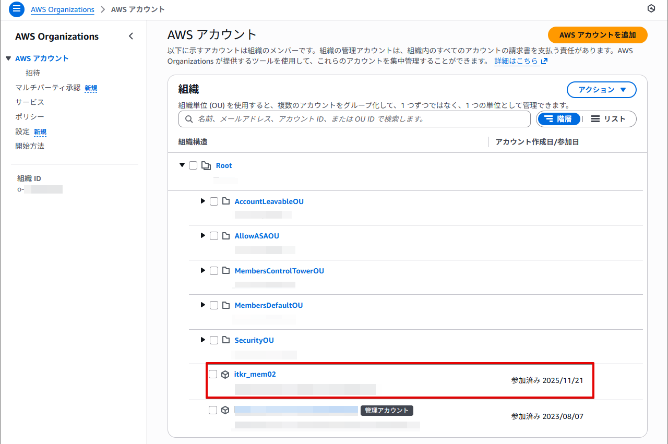Click the hexagon icon in top-right corner
668x444 pixels.
coord(651,9)
